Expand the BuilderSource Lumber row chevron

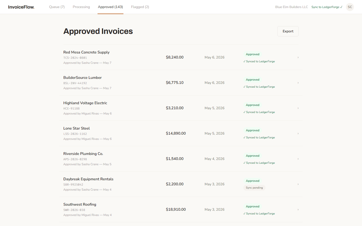pos(298,83)
